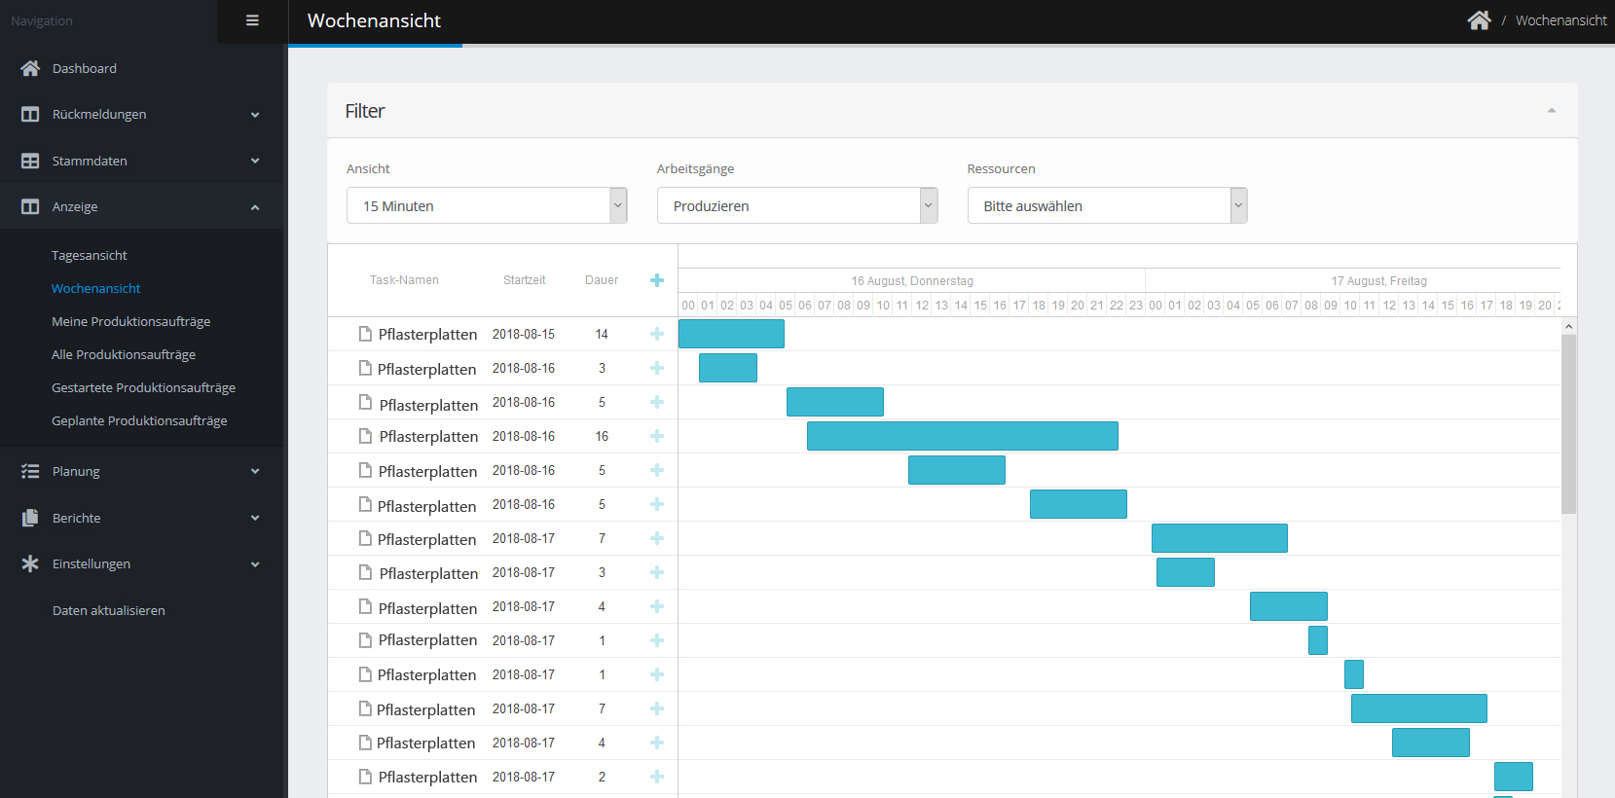This screenshot has height=798, width=1615.
Task: Open the Arbeitsgänge dropdown showing Produzieren
Action: pyautogui.click(x=796, y=205)
